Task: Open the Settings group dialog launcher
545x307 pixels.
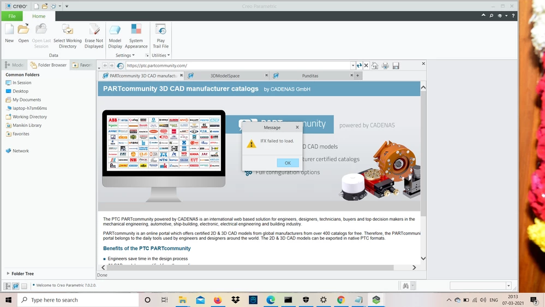Action: (147, 55)
